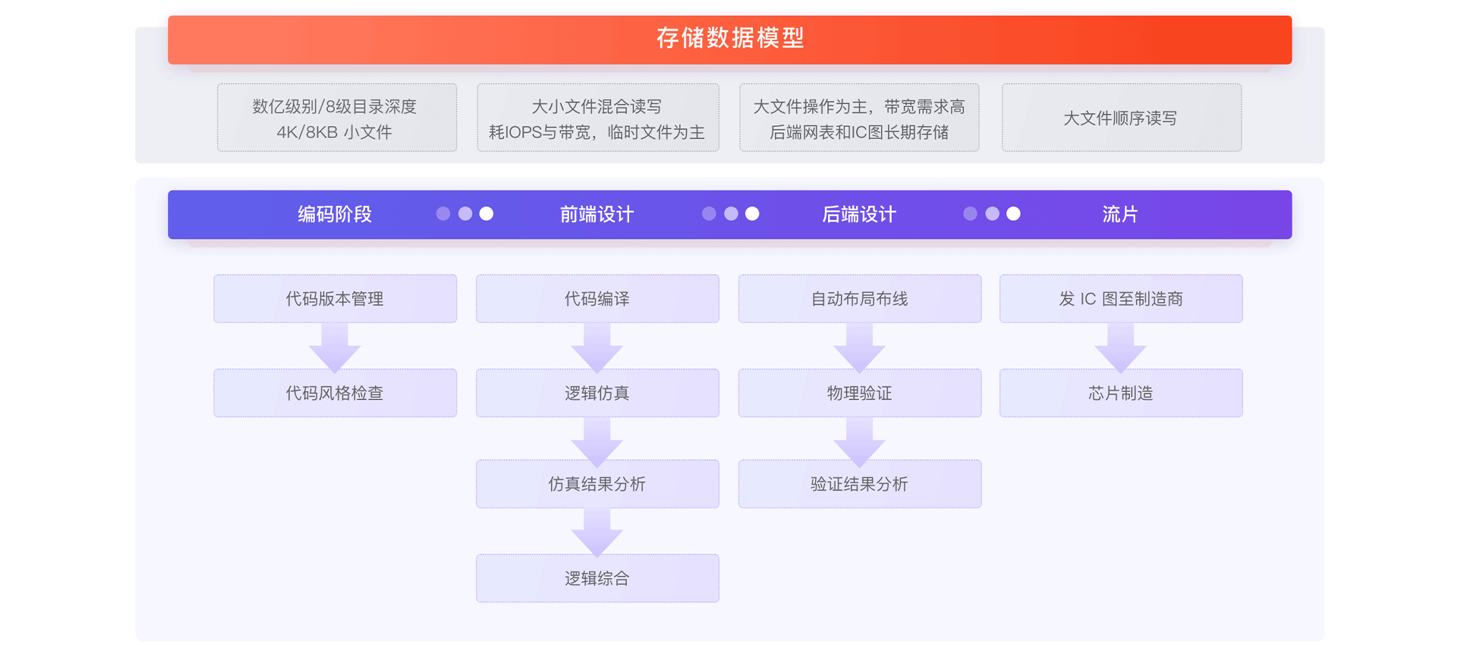
Task: Click the arrow below 发 IC 图至制造商
Action: point(1121,348)
